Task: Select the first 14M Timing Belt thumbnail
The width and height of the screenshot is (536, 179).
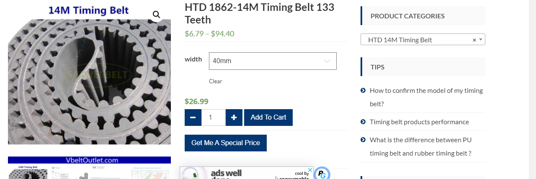Action: coord(28,172)
